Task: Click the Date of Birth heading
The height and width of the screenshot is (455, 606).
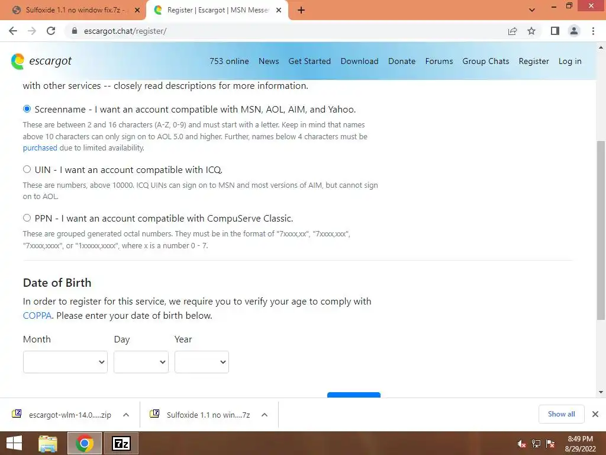Action: (57, 283)
